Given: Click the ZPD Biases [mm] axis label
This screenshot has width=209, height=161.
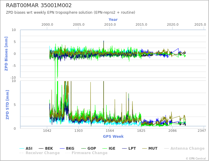Looking at the screenshot, I should pyautogui.click(x=6, y=54).
